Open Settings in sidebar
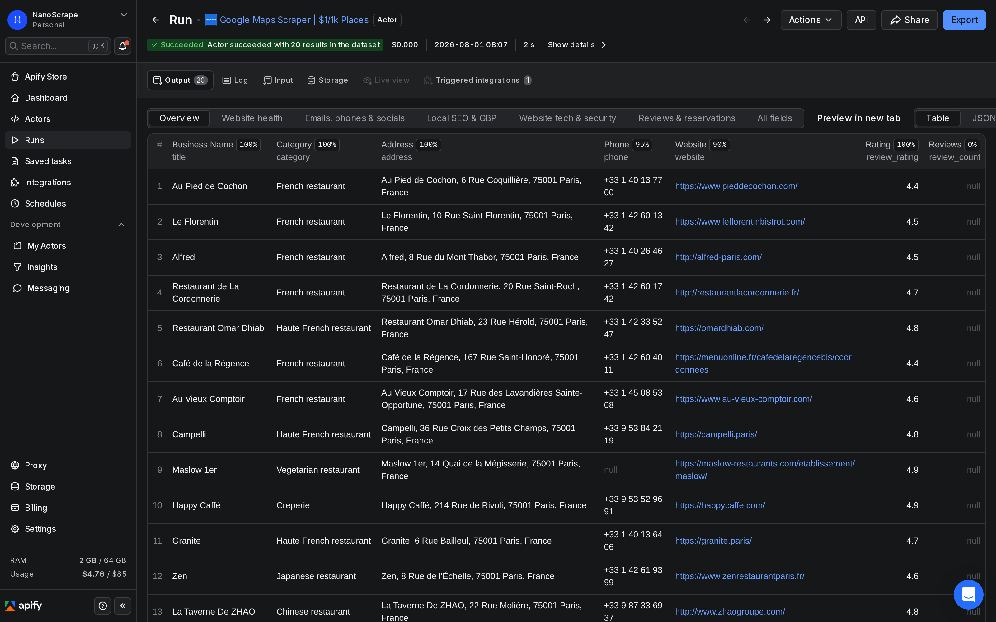The image size is (996, 622). click(68, 529)
